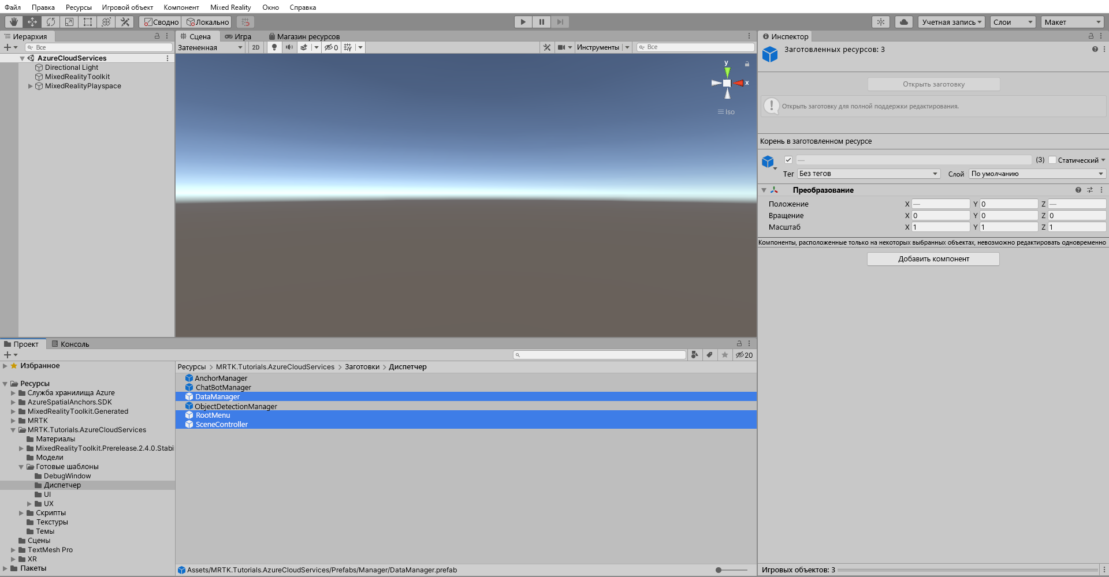Open the Затененная shading mode dropdown
This screenshot has width=1109, height=577.
211,47
